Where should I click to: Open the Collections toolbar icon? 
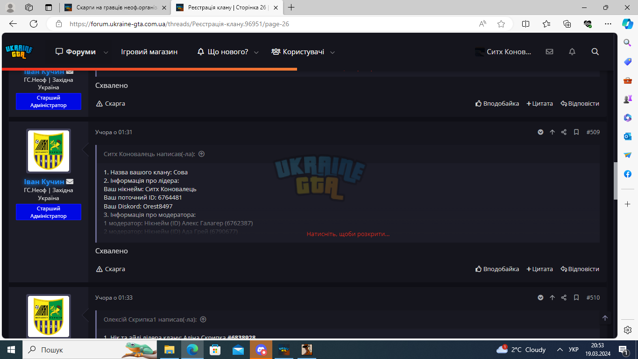point(567,24)
